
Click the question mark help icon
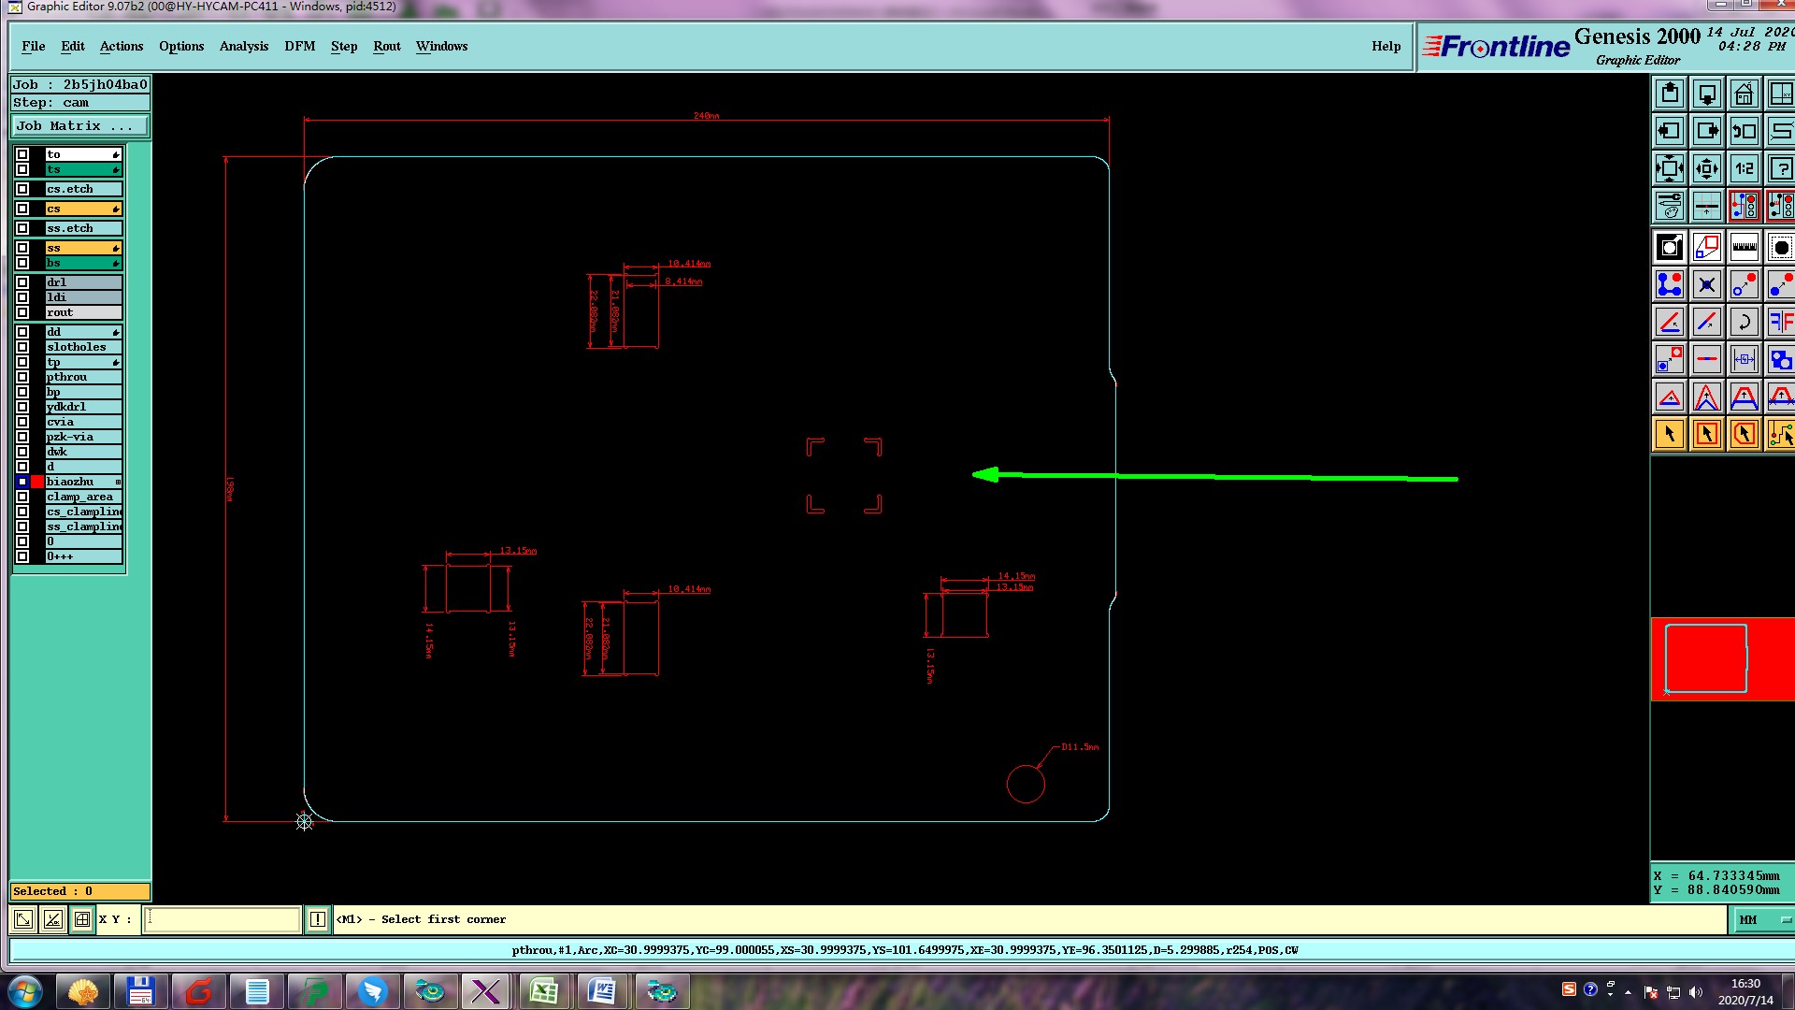(1780, 169)
